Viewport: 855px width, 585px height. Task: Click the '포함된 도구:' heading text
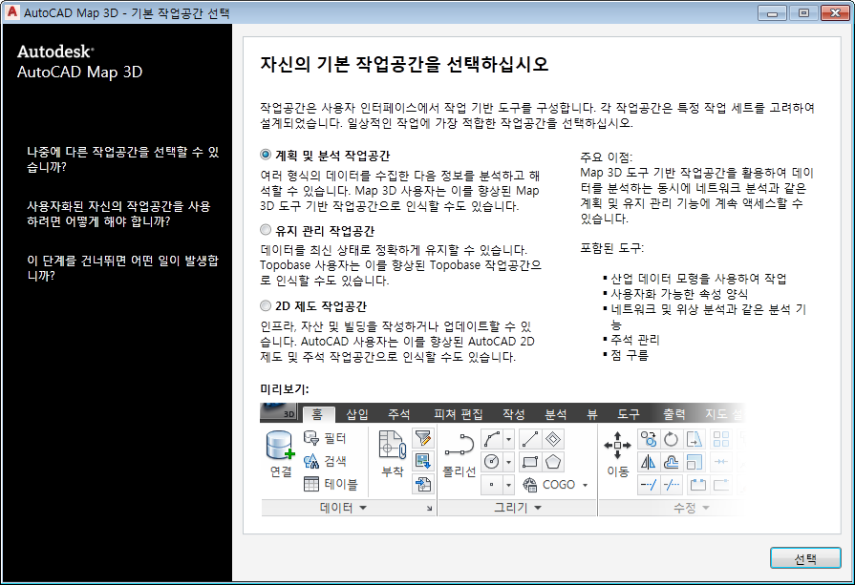(611, 248)
